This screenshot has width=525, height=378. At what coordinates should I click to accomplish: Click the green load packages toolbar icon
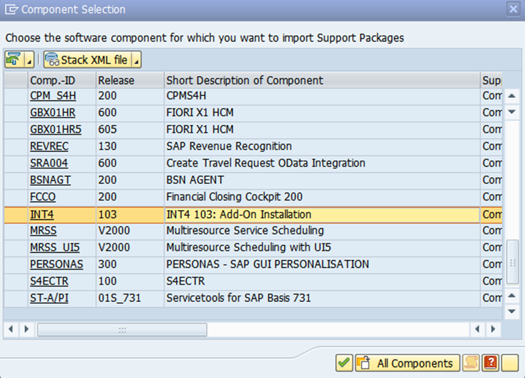(x=14, y=59)
